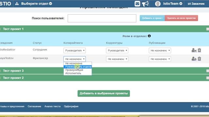This screenshot has height=117, width=209.
Task: Open the Анализ текста footer link
Action: [52, 106]
